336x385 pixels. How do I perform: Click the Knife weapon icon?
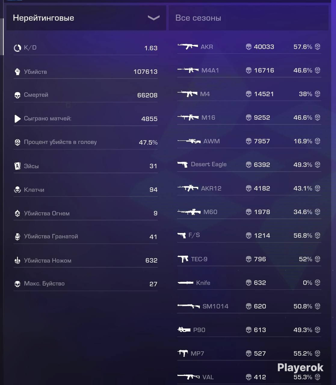coord(185,283)
